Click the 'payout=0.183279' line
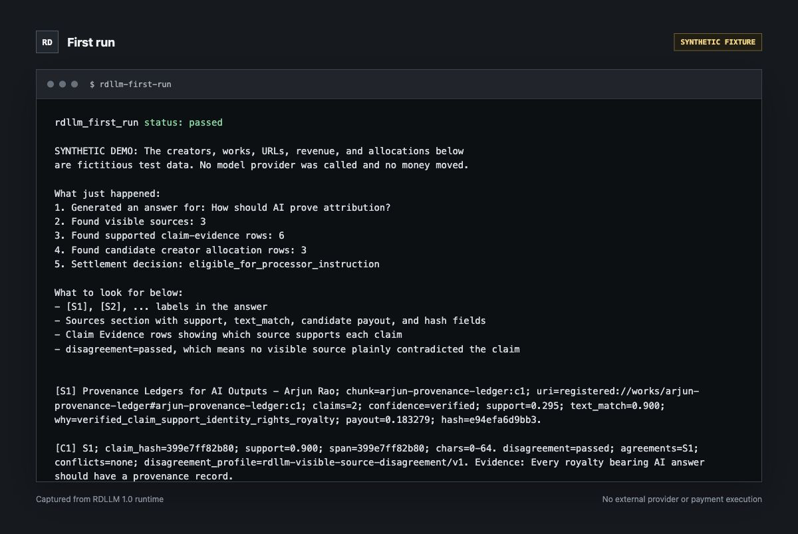 coord(298,420)
